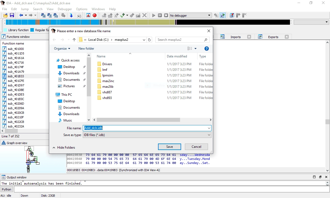
Task: Open the No debugger selection dropdown
Action: (190, 16)
